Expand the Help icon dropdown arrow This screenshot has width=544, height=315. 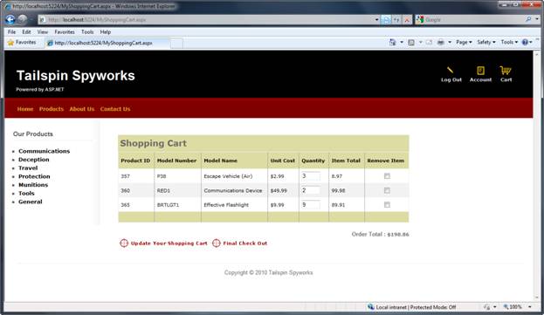(531, 42)
